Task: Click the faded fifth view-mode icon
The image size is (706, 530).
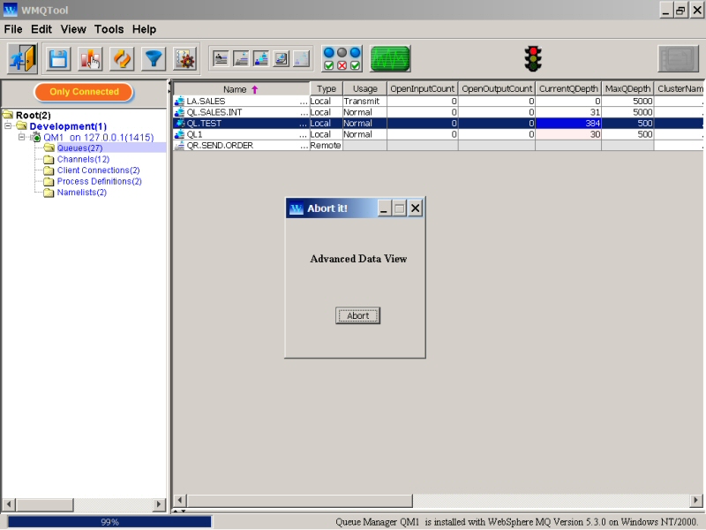Action: click(302, 58)
